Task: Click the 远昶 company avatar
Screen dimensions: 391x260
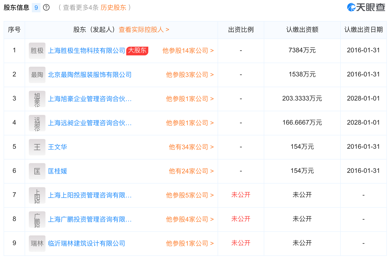Action: (x=37, y=123)
